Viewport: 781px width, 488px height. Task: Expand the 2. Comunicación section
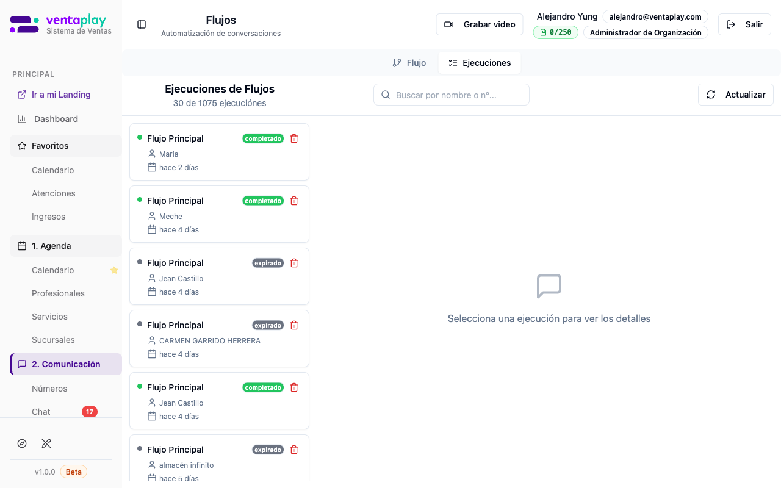[x=66, y=364]
